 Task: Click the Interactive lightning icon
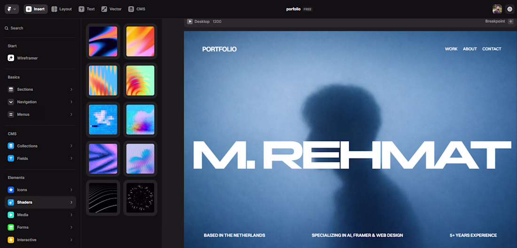[11, 240]
